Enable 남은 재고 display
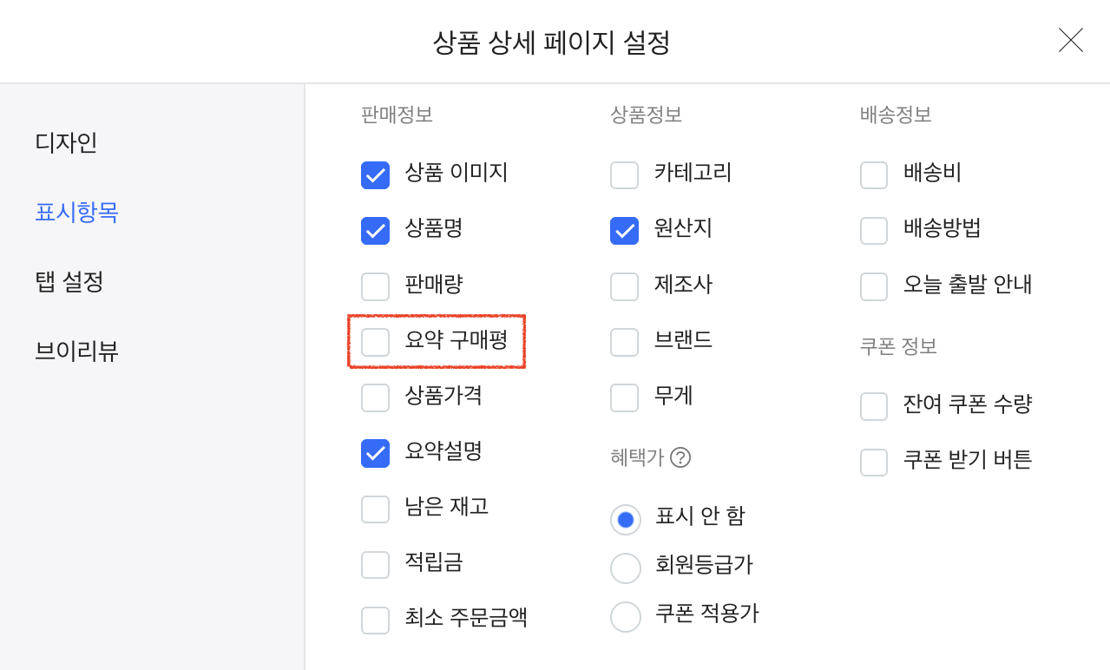The width and height of the screenshot is (1110, 670). coord(375,509)
